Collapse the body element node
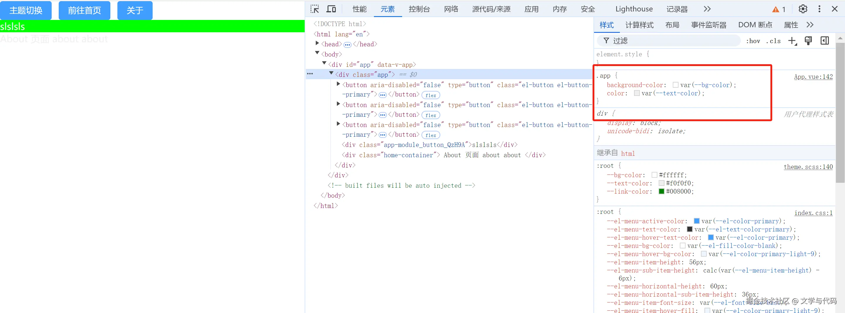 (317, 53)
